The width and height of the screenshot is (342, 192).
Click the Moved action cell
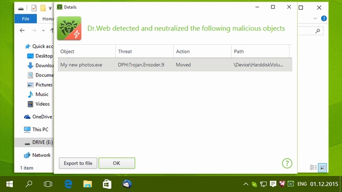[183, 65]
